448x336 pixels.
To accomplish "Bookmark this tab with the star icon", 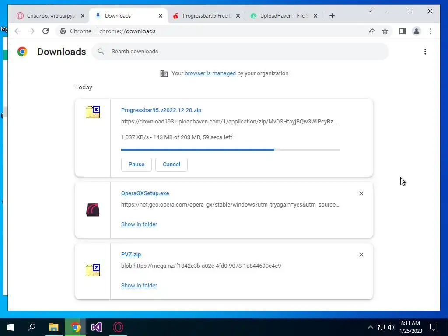I will click(x=385, y=31).
